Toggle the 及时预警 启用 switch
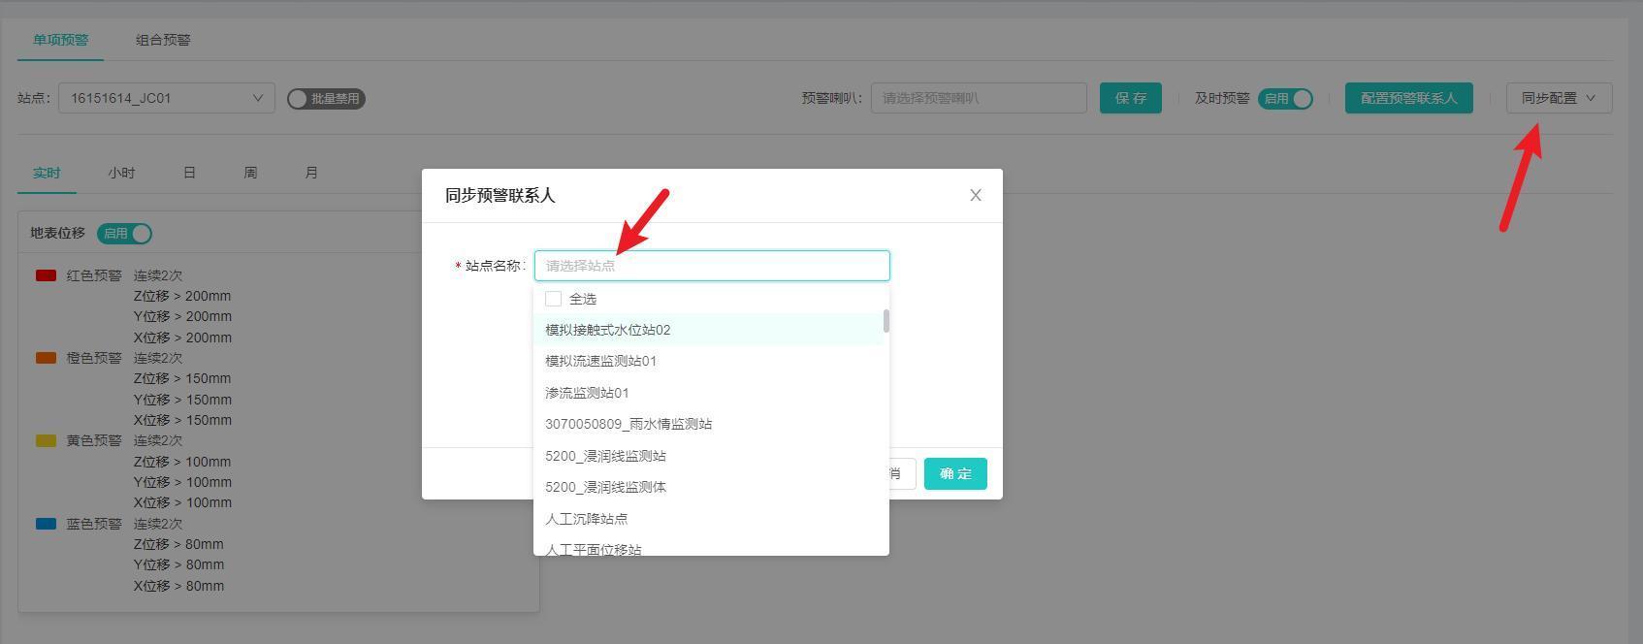 [x=1285, y=99]
